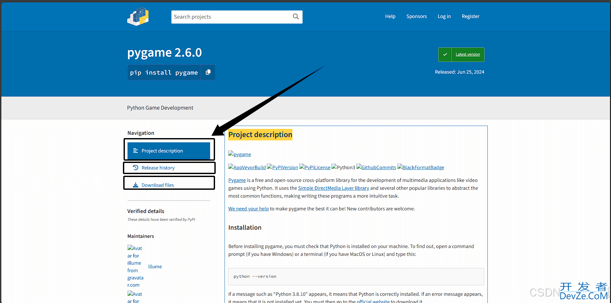
Task: Click the illume avatar image
Action: [x=135, y=266]
